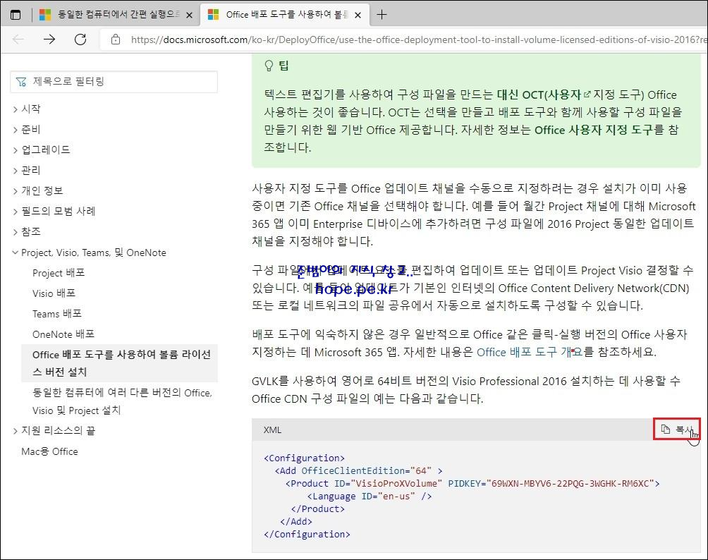Expand the 업그레이드 section
The height and width of the screenshot is (560, 708).
[x=42, y=150]
